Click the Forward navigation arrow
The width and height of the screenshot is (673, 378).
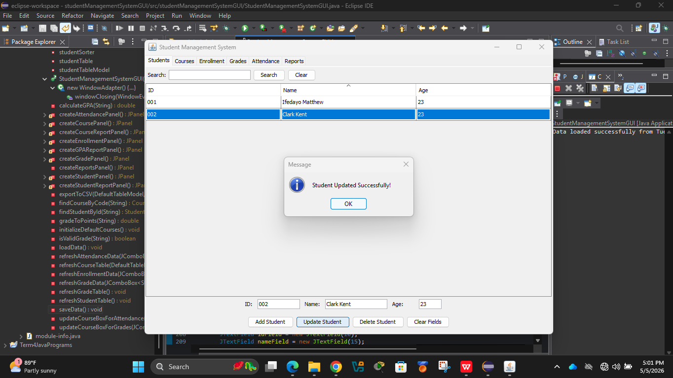tap(463, 28)
